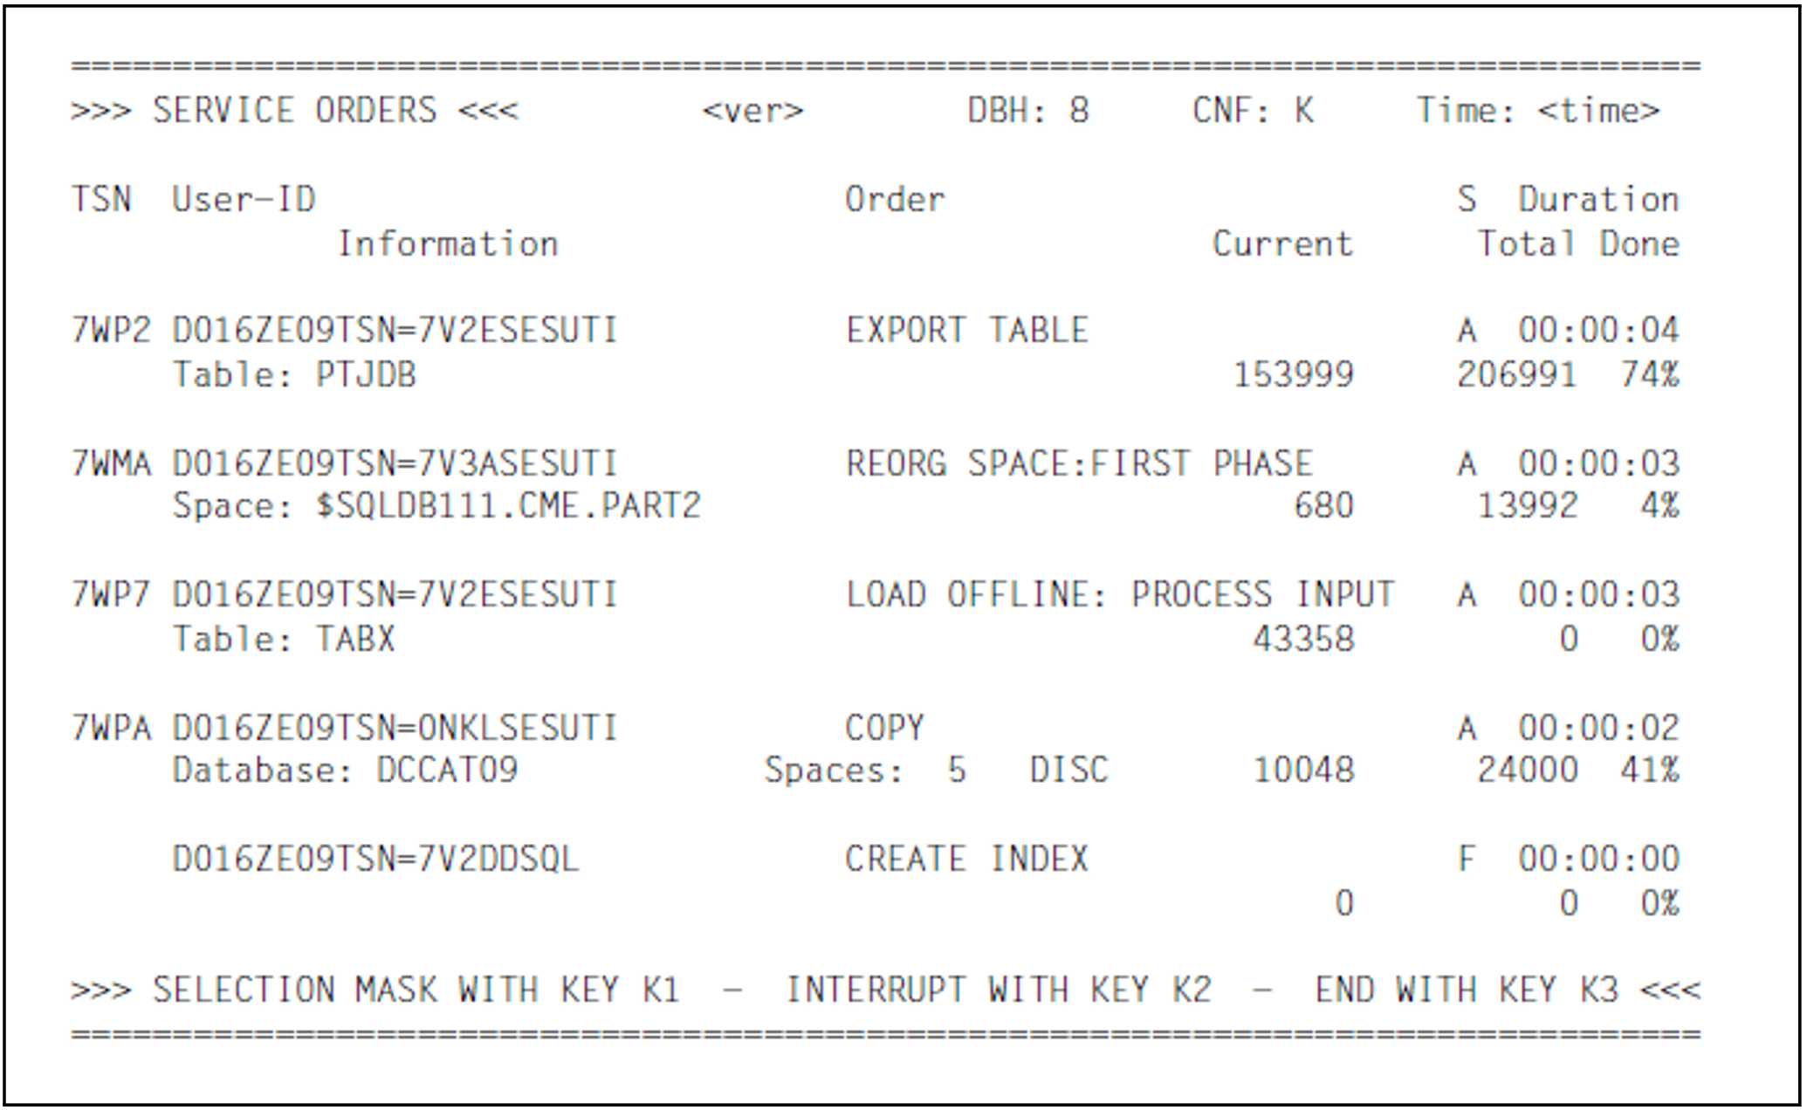This screenshot has height=1110, width=1807.
Task: Click the EXPORT TABLE order entry
Action: click(x=966, y=331)
